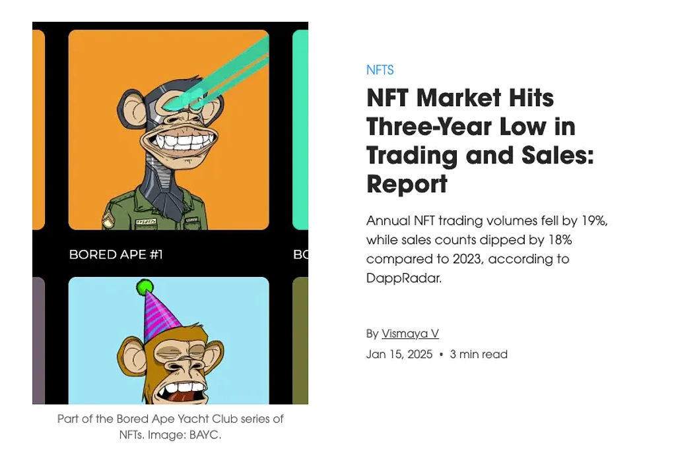Screen dimensions: 676x449
Task: Click the article summary mentioning DappRadar
Action: 487,249
